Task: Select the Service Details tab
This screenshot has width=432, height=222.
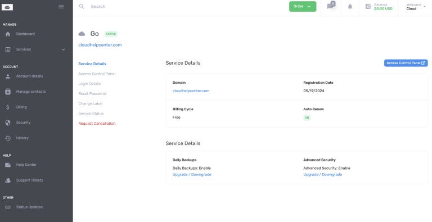Action: pyautogui.click(x=92, y=64)
